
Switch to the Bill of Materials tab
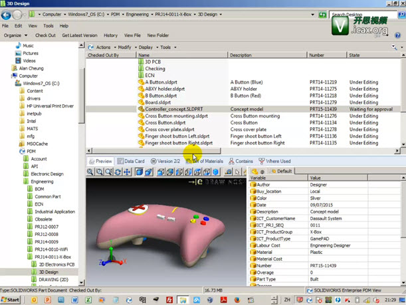[x=207, y=161]
